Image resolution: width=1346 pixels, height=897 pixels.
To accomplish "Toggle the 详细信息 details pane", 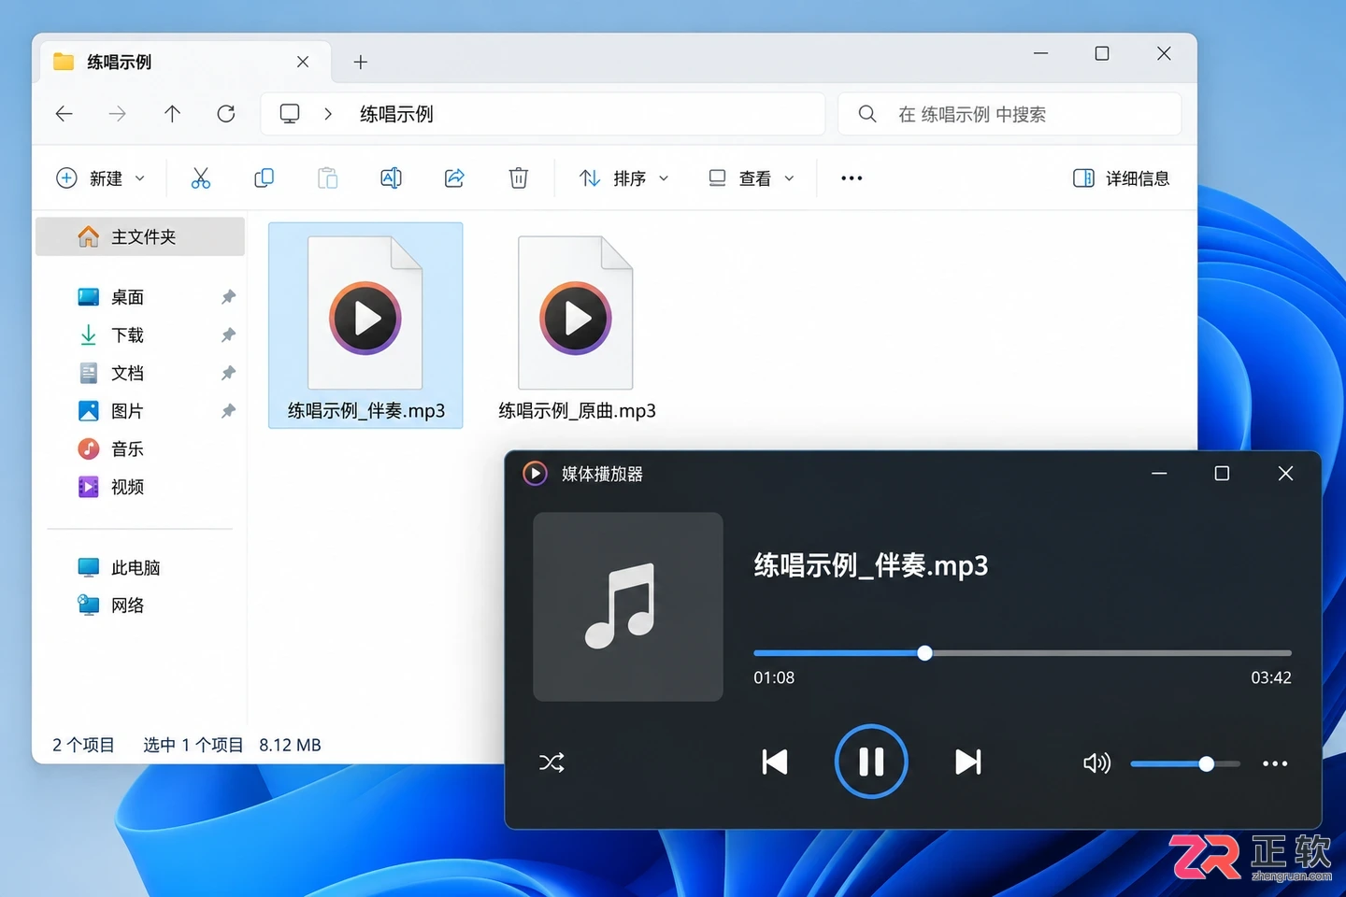I will point(1122,178).
